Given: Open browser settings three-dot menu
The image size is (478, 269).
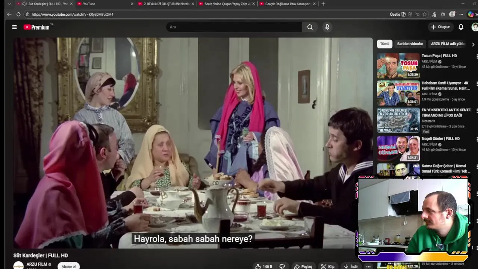Looking at the screenshot, I should (x=461, y=14).
